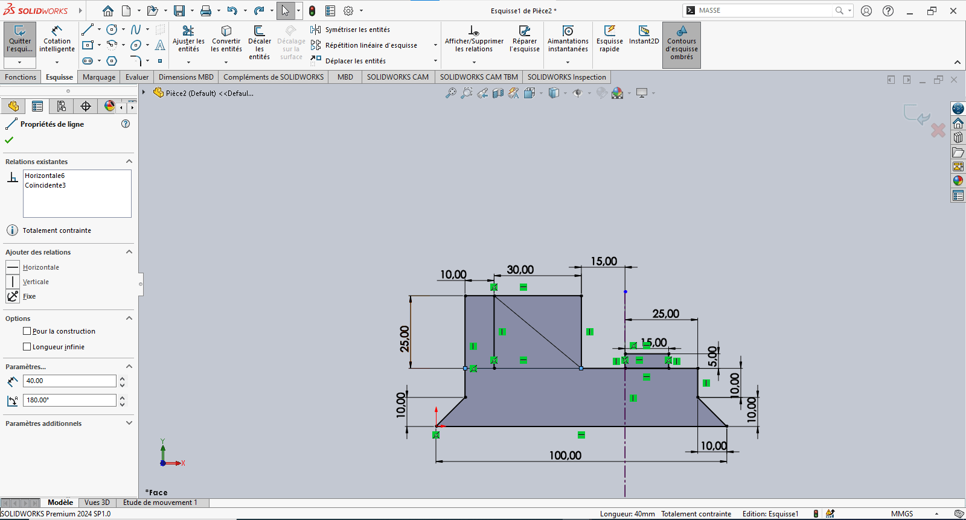This screenshot has height=520, width=966.
Task: Switch to the Evaluer tab
Action: pyautogui.click(x=137, y=77)
